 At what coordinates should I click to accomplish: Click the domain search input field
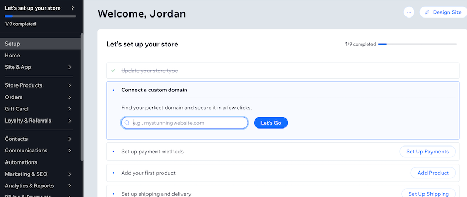tap(184, 123)
